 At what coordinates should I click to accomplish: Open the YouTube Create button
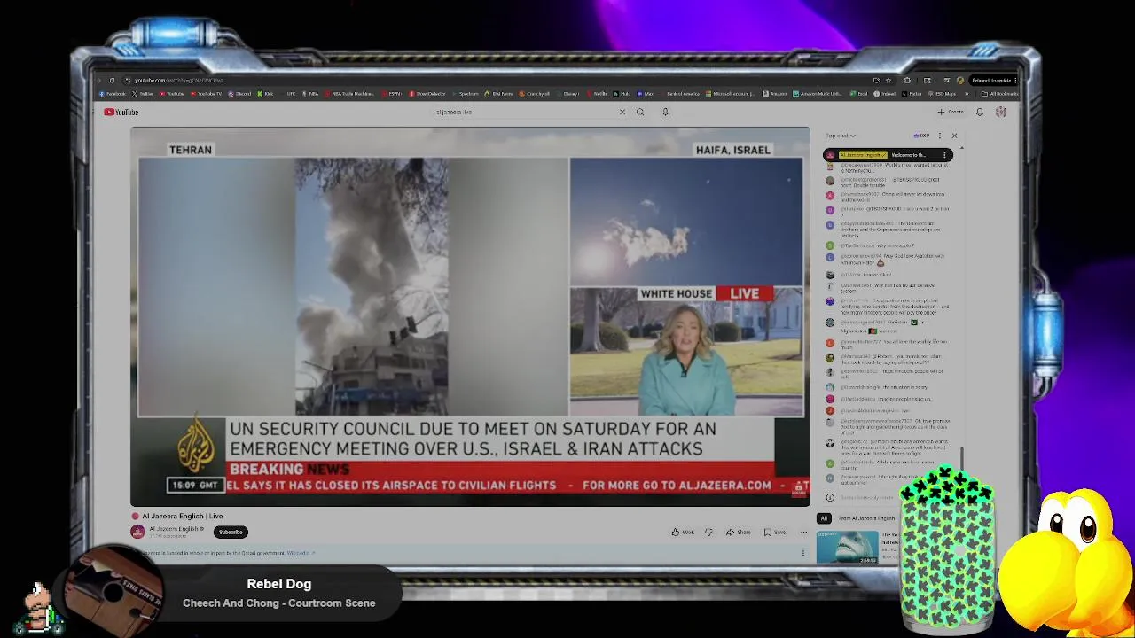951,112
